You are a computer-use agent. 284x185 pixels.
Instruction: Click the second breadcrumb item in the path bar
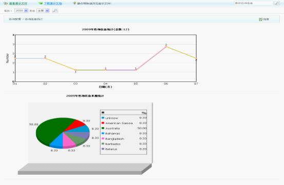(33, 19)
